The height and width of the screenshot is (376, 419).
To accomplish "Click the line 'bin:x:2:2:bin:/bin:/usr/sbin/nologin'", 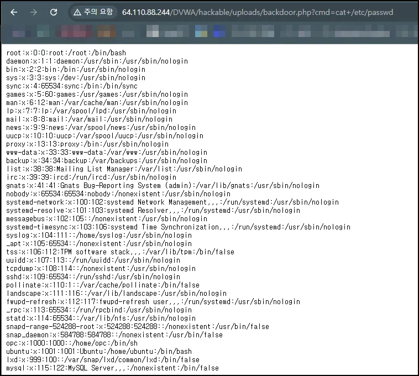I will coord(76,70).
